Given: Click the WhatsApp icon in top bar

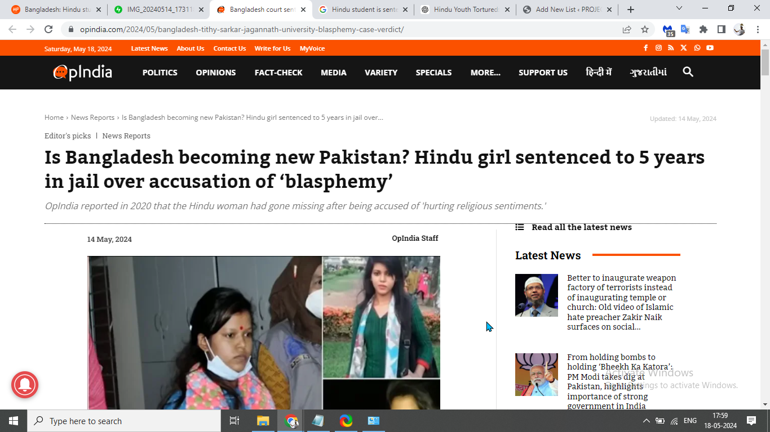Looking at the screenshot, I should [697, 48].
